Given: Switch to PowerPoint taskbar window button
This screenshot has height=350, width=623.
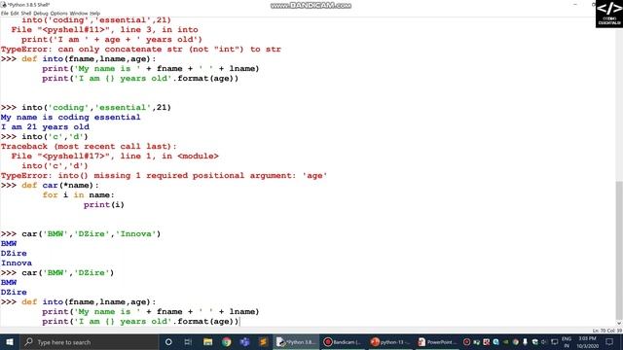Looking at the screenshot, I should (x=436, y=341).
